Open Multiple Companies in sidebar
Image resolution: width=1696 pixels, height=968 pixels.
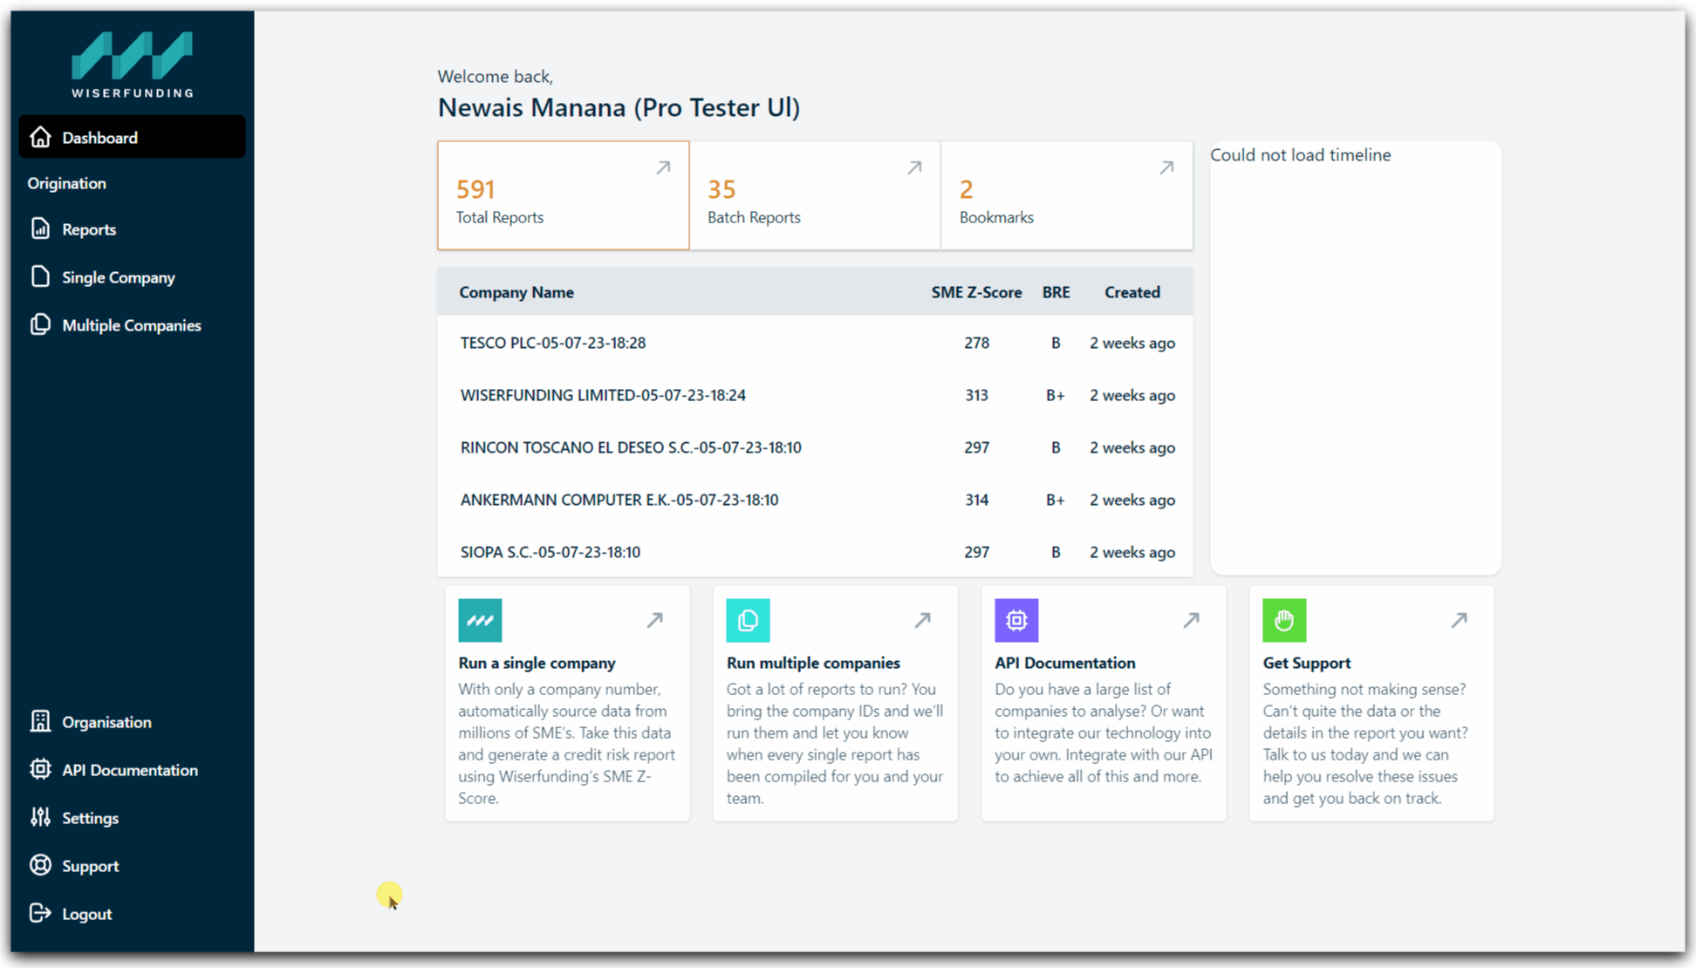point(132,324)
